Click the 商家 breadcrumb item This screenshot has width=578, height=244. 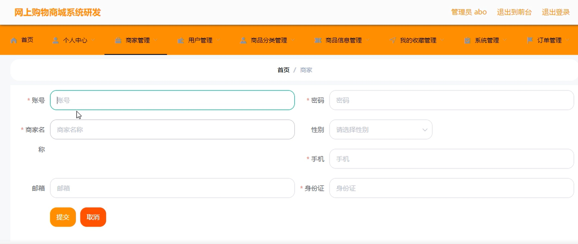pyautogui.click(x=306, y=70)
